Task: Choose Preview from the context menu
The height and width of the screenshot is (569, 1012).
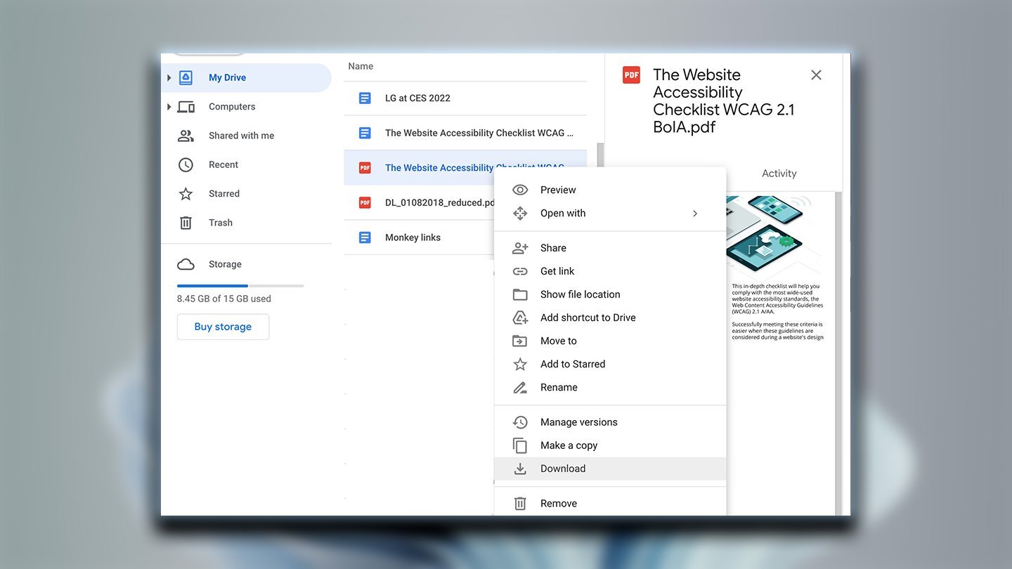Action: 610,190
